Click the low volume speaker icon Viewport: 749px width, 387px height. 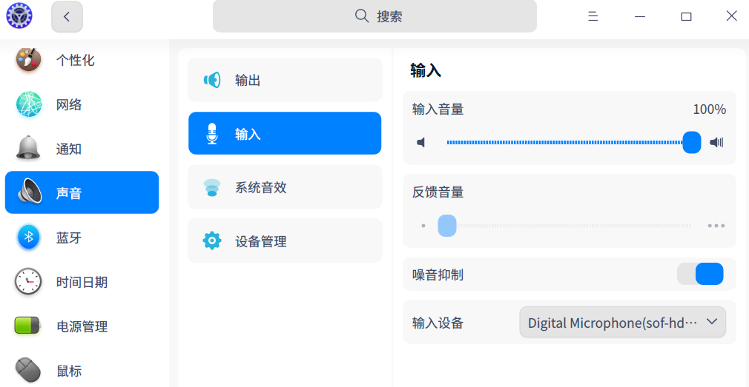coord(420,142)
